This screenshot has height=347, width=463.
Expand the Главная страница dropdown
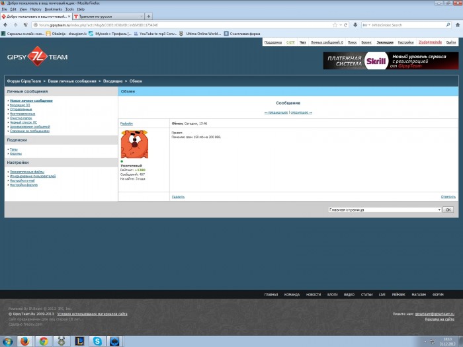click(x=385, y=210)
